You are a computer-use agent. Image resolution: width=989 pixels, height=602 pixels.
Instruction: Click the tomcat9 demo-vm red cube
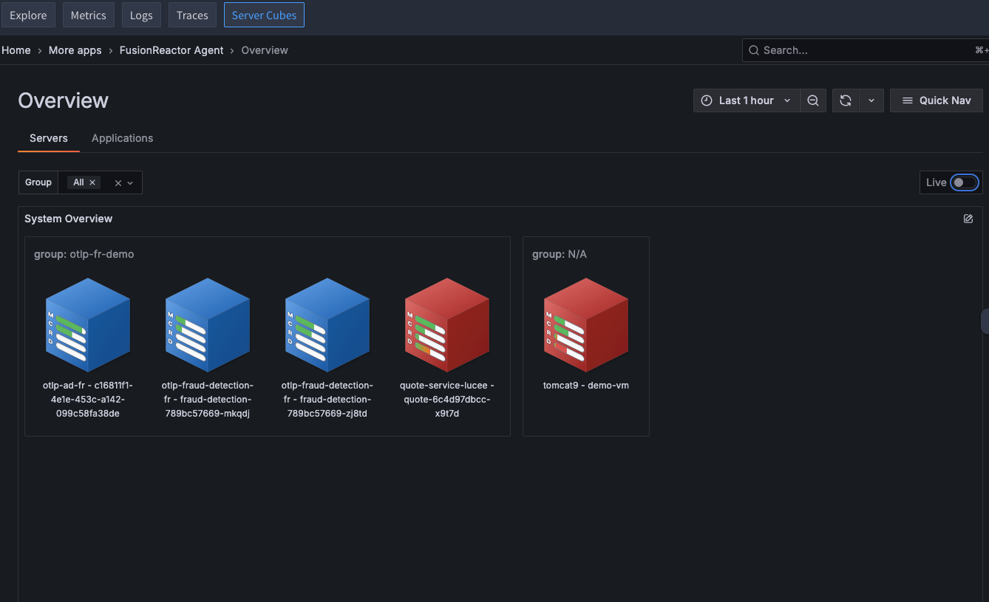coord(585,325)
